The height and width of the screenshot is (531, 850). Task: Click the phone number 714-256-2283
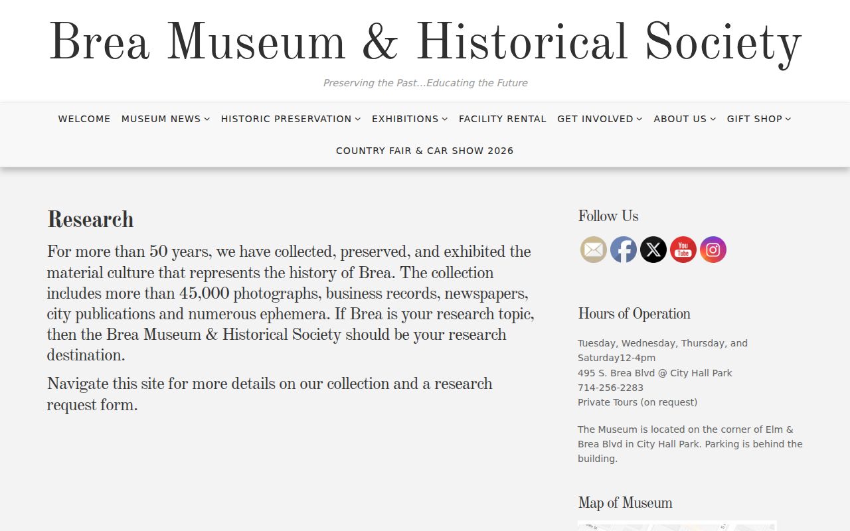(x=610, y=388)
